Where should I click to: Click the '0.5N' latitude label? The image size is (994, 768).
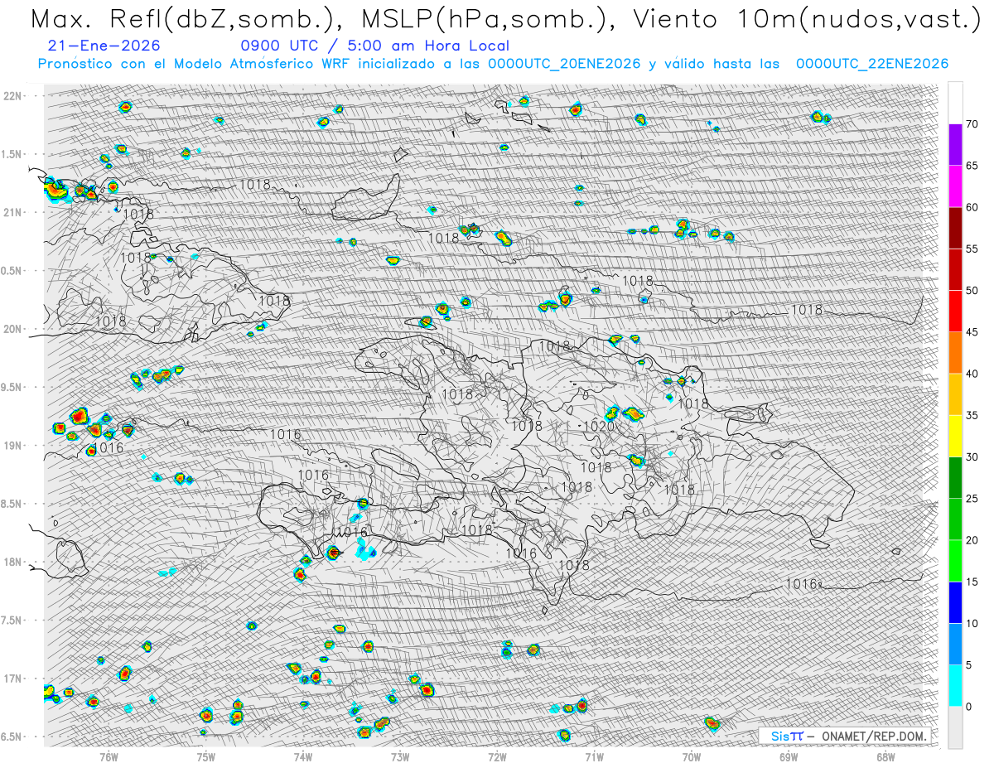coord(12,271)
